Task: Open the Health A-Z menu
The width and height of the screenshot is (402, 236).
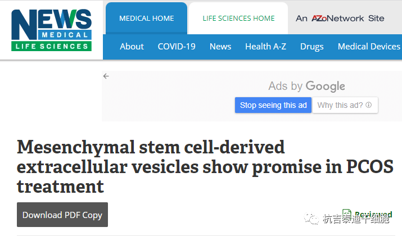Action: (265, 47)
